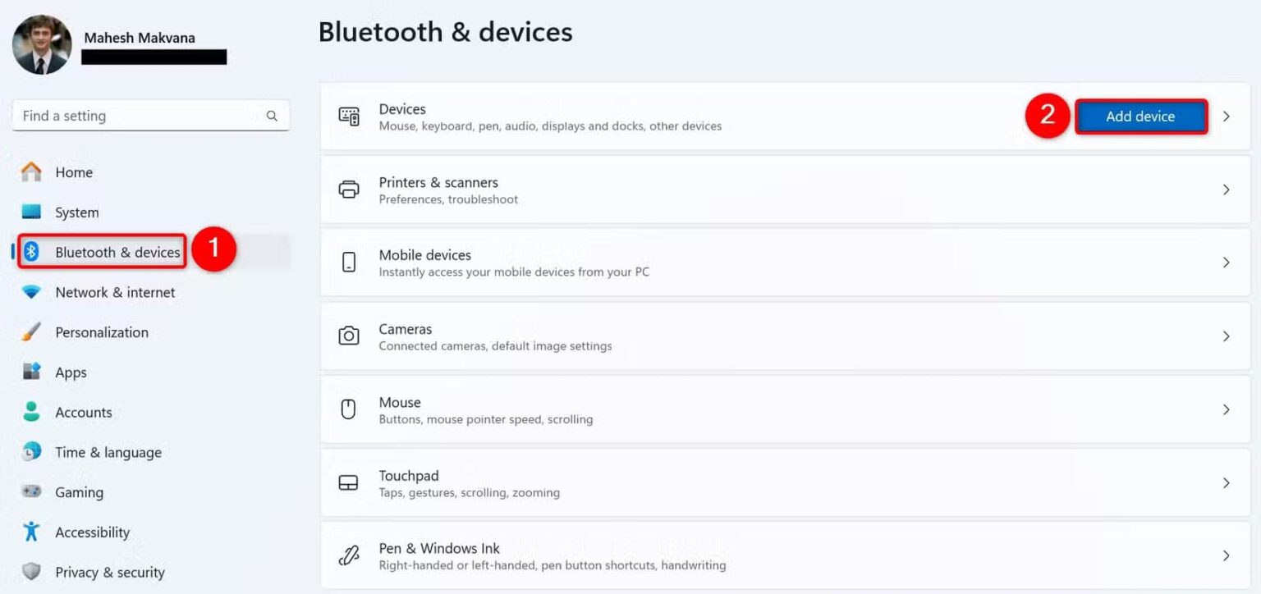1261x594 pixels.
Task: Select the Devices icon
Action: [350, 116]
